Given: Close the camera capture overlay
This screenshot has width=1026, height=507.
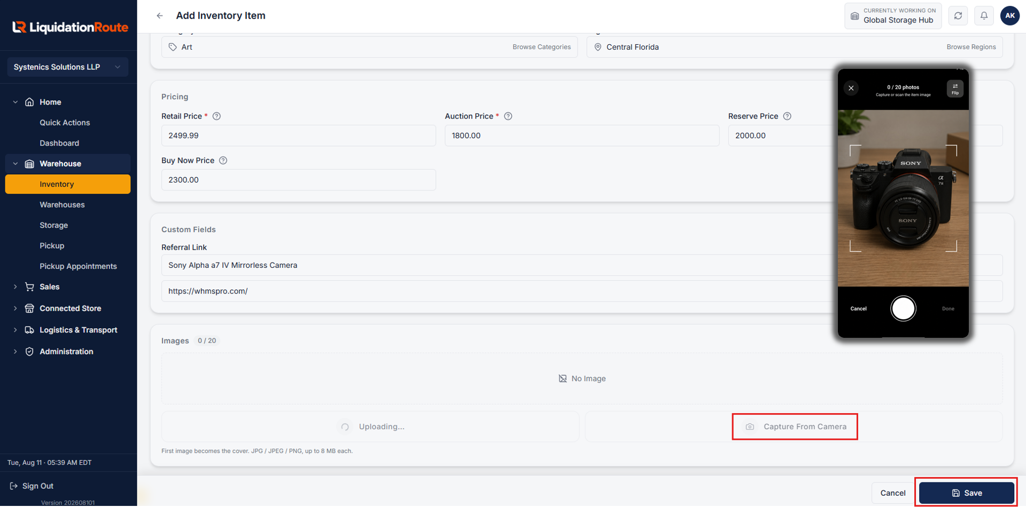Looking at the screenshot, I should pyautogui.click(x=851, y=88).
